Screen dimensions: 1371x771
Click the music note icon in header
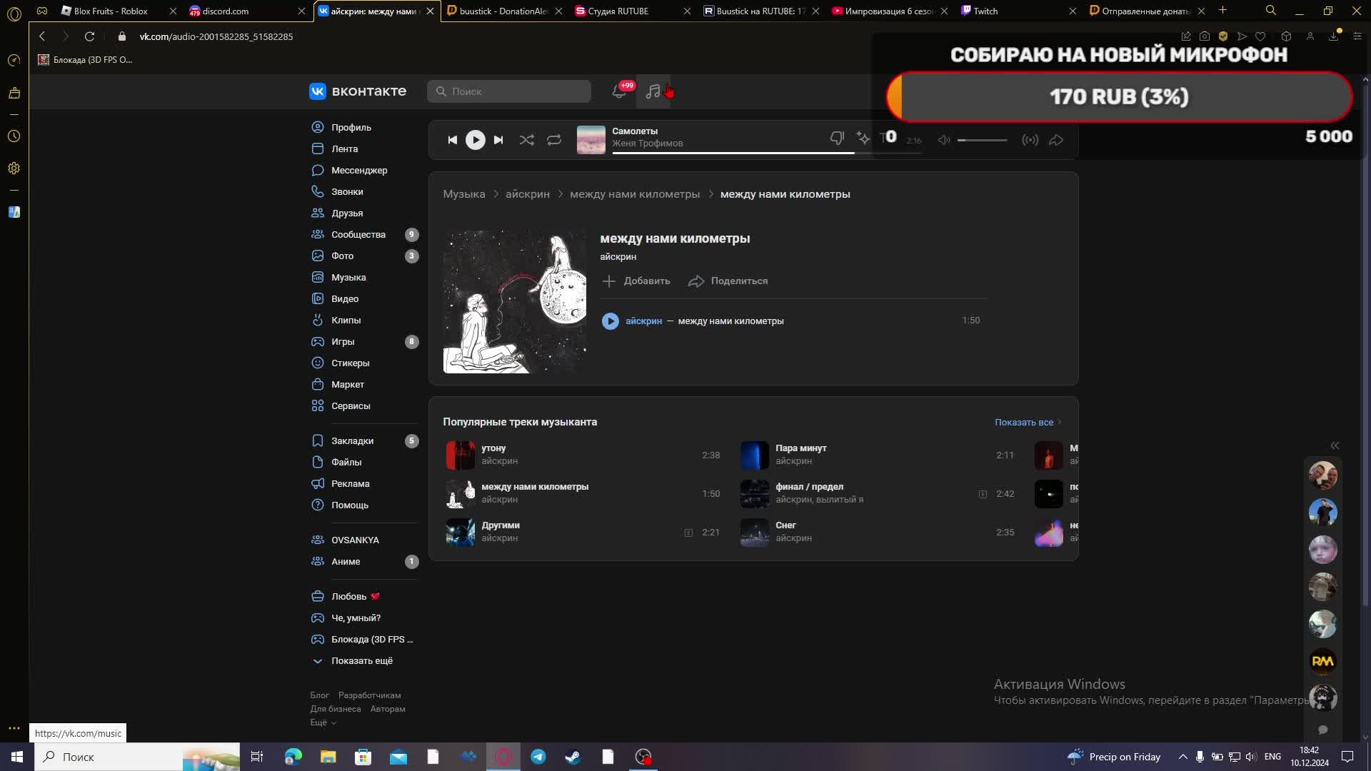pyautogui.click(x=653, y=91)
